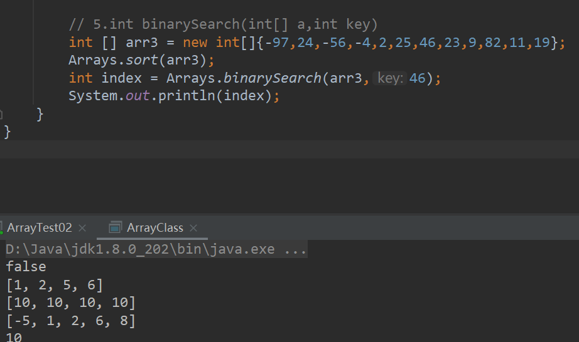Image resolution: width=579 pixels, height=342 pixels.
Task: Click the 'false' console output line
Action: coord(26,267)
